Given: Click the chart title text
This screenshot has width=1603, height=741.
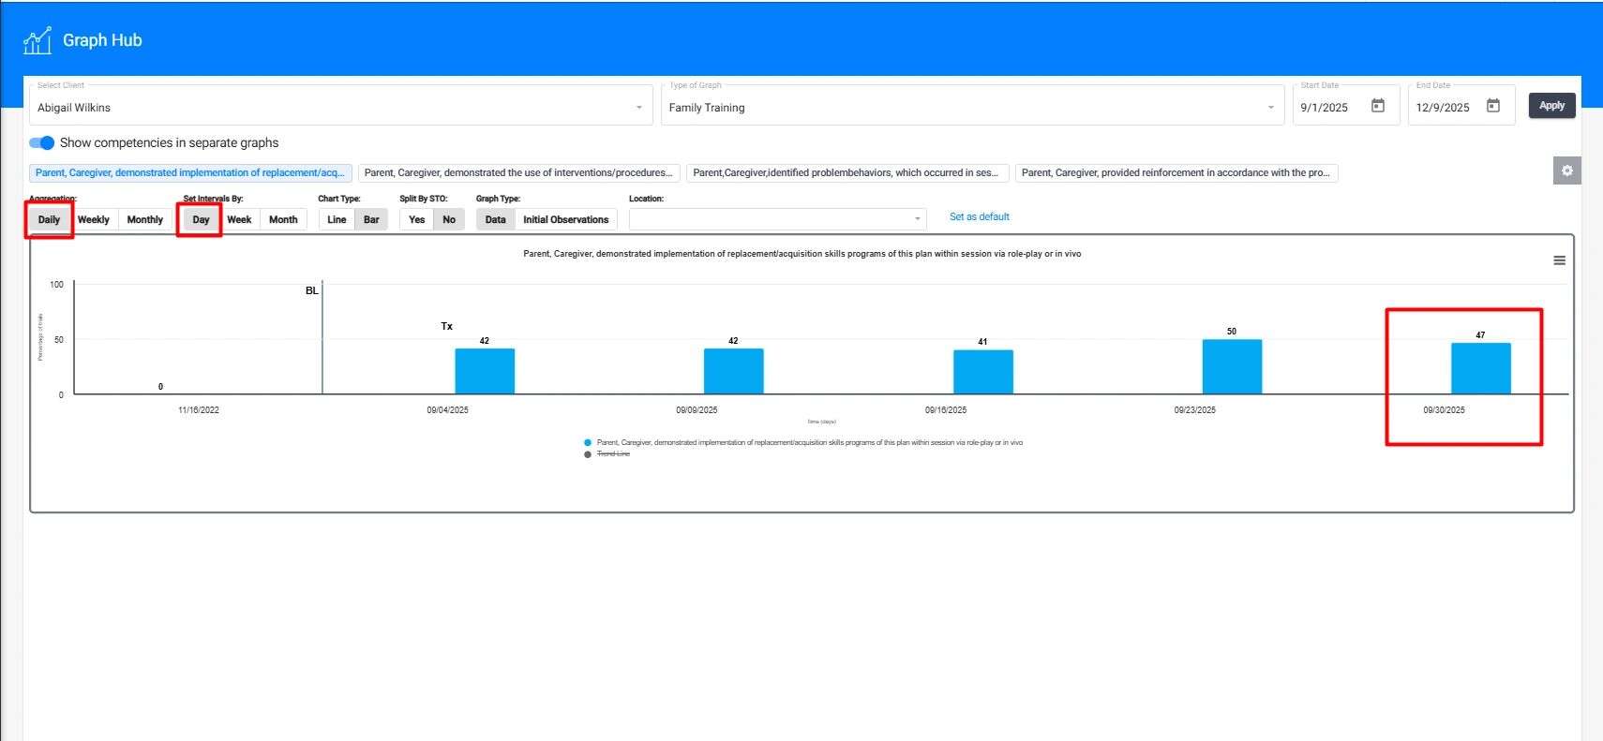Looking at the screenshot, I should tap(801, 254).
